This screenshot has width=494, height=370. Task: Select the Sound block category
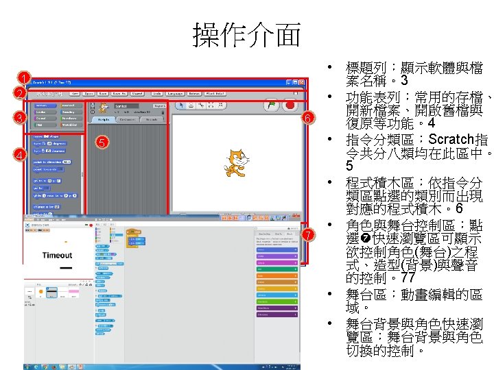[x=46, y=119]
